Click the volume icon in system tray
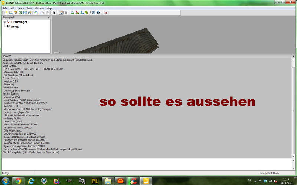297x185 pixels. pyautogui.click(x=275, y=181)
